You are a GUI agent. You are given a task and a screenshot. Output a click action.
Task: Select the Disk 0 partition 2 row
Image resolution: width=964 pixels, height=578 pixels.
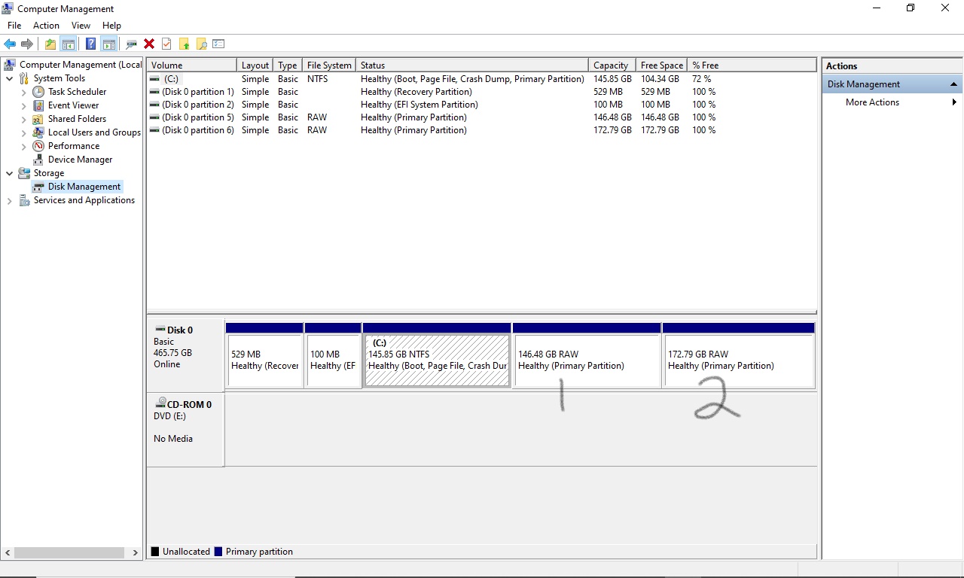482,105
